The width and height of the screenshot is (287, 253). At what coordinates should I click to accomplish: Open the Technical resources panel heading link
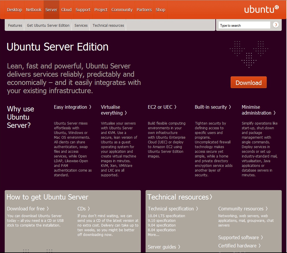coord(180,197)
